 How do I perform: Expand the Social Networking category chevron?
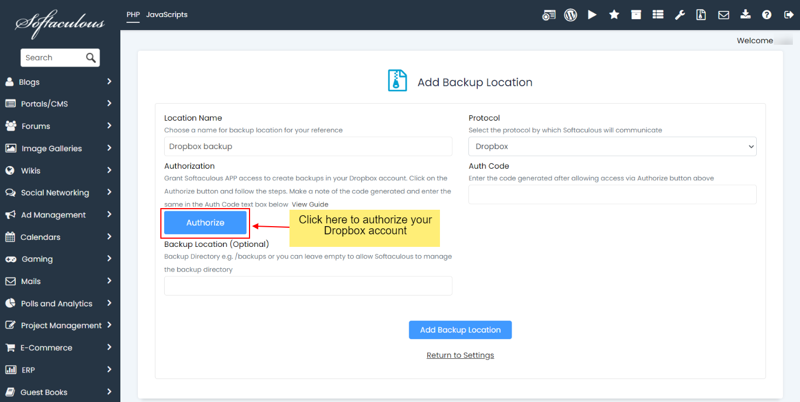click(109, 192)
